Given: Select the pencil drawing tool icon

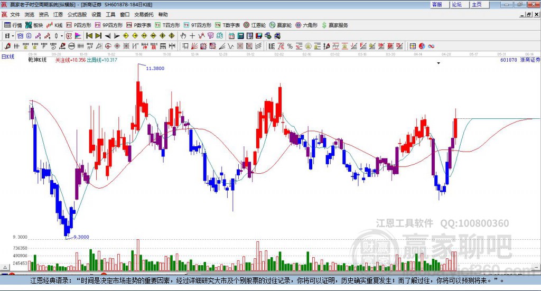Looking at the screenshot, I should pos(7,46).
